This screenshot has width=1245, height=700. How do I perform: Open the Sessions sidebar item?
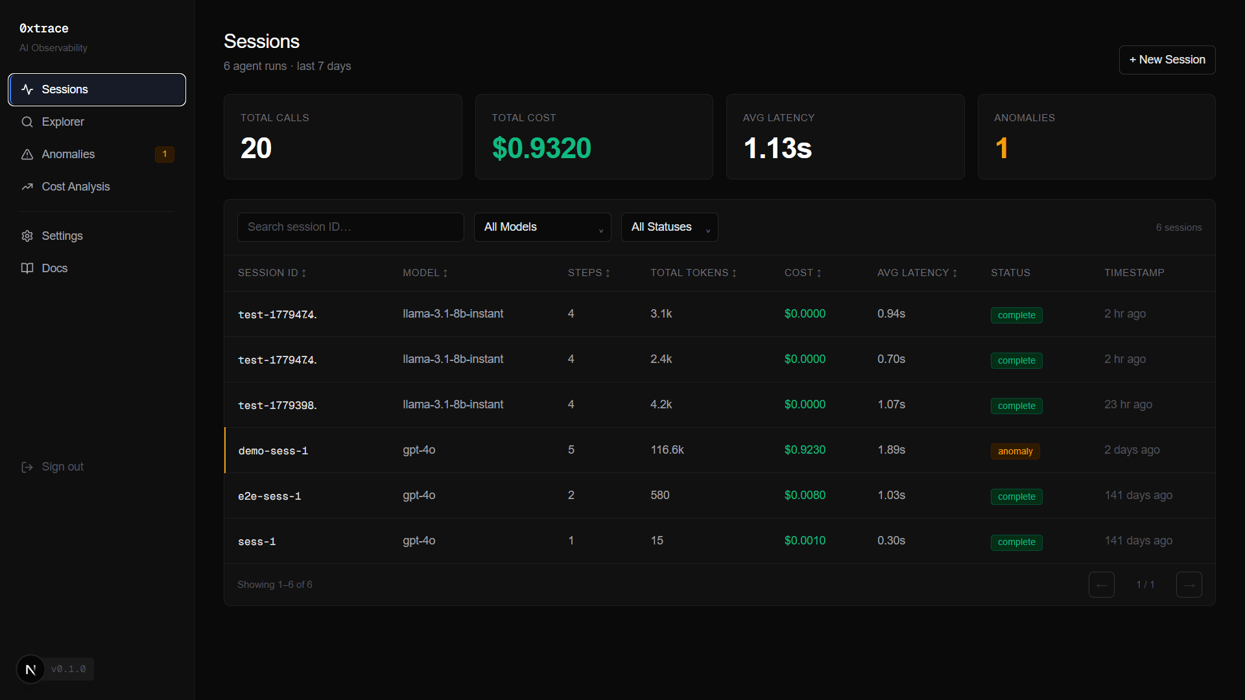(x=97, y=89)
